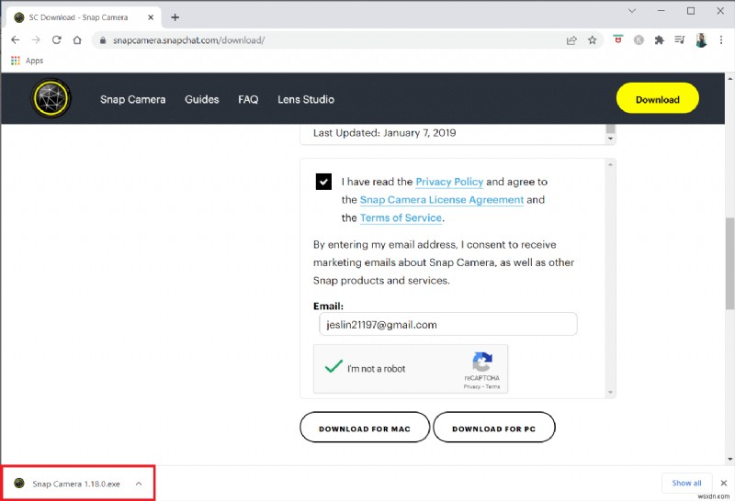Click the address bar URL

point(189,40)
